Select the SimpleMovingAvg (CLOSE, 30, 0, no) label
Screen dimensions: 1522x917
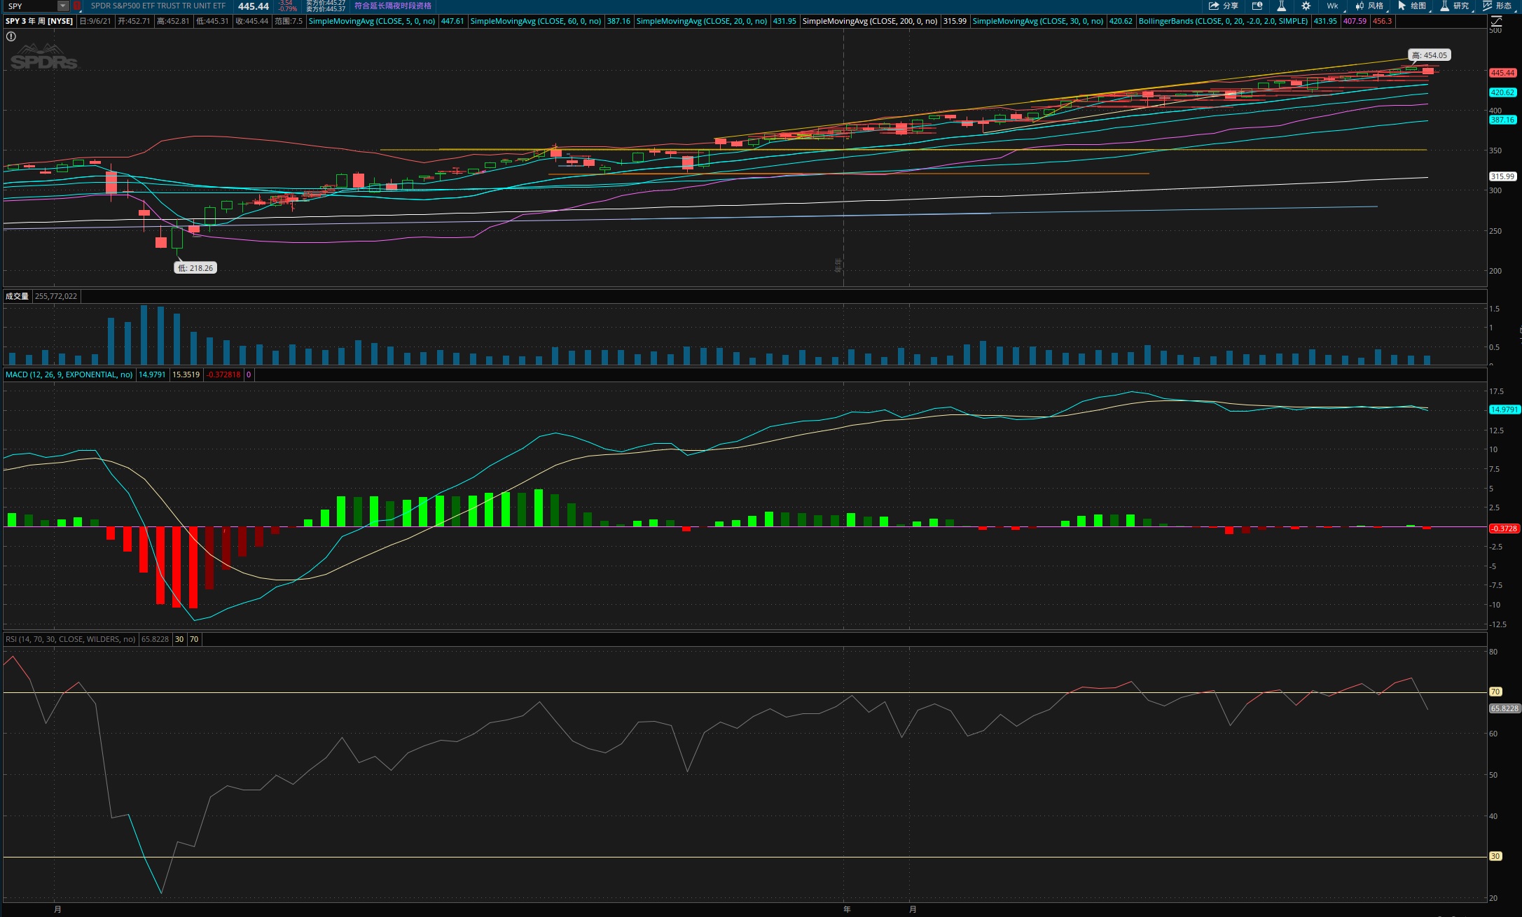point(1038,21)
